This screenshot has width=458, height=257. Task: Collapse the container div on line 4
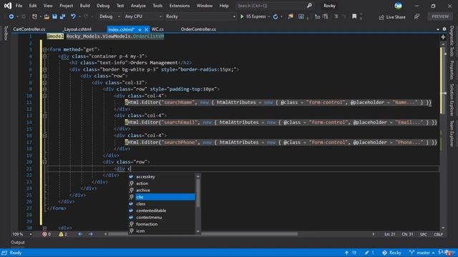pos(44,56)
